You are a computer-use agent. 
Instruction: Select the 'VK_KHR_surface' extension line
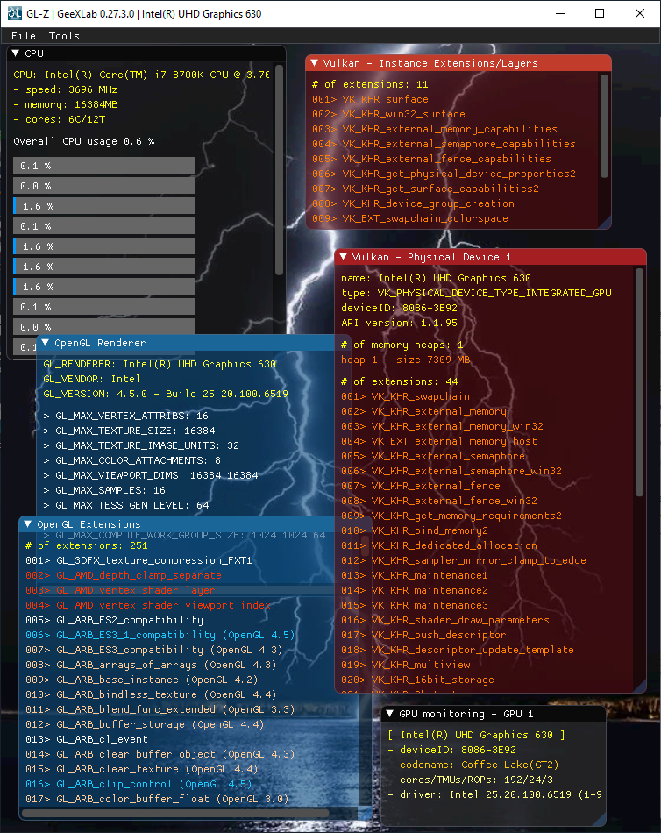click(370, 99)
